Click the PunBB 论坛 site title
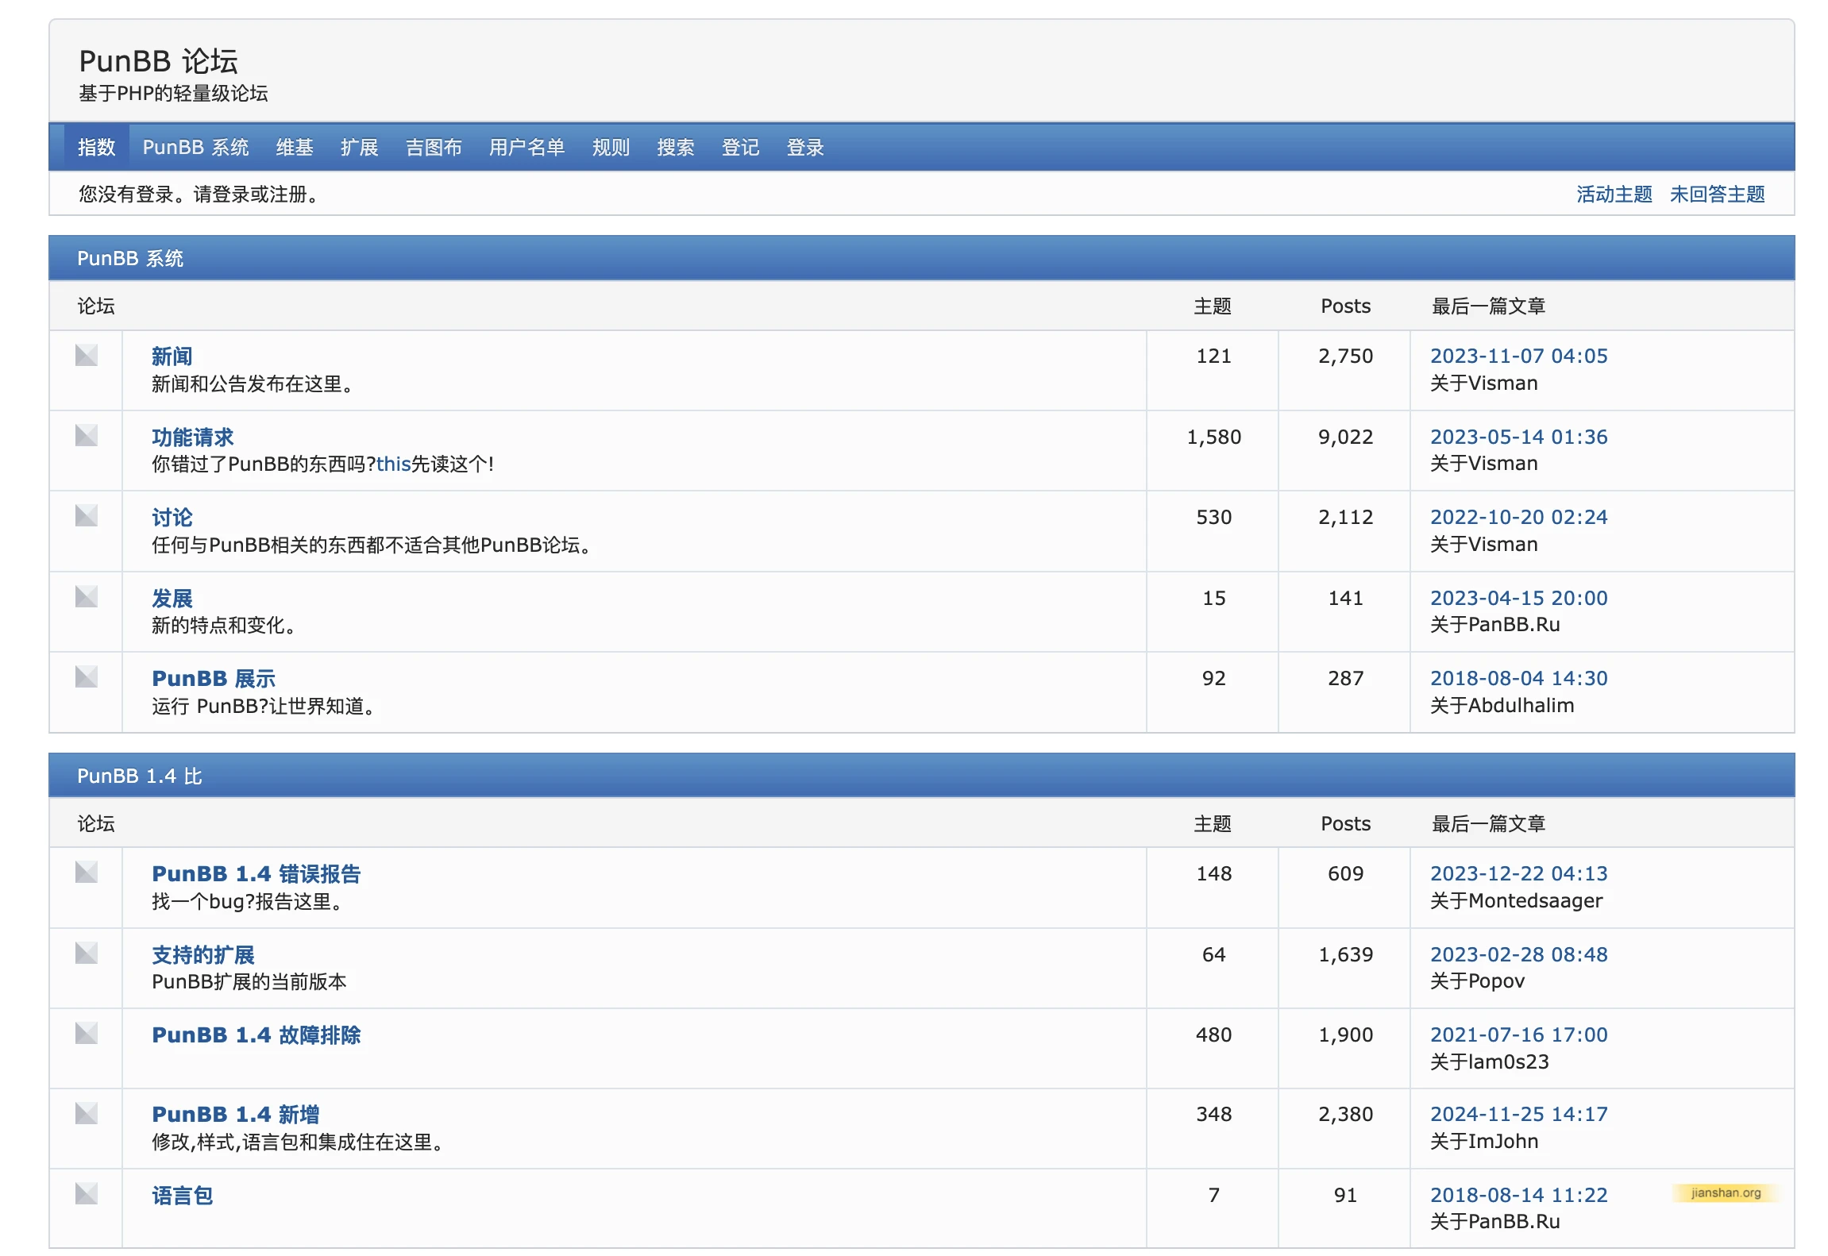The width and height of the screenshot is (1828, 1256). [158, 61]
